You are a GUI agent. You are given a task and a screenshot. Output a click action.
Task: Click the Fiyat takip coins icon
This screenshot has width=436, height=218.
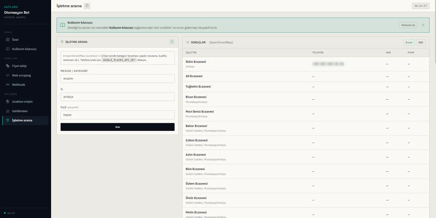click(8, 66)
